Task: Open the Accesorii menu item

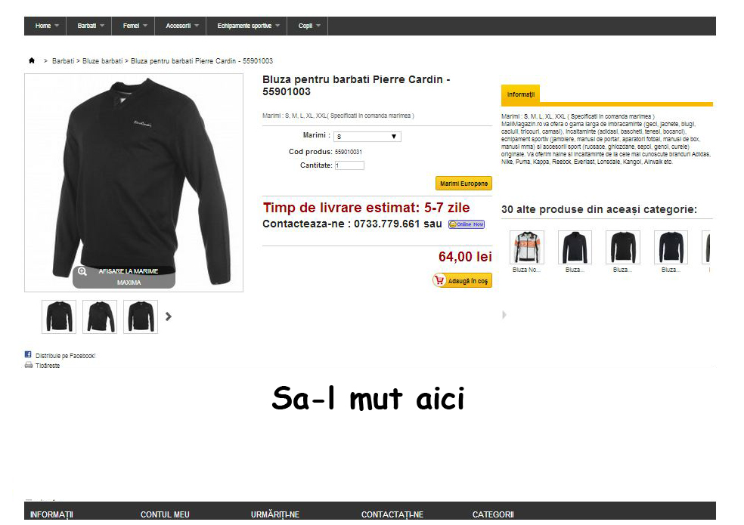Action: [180, 26]
